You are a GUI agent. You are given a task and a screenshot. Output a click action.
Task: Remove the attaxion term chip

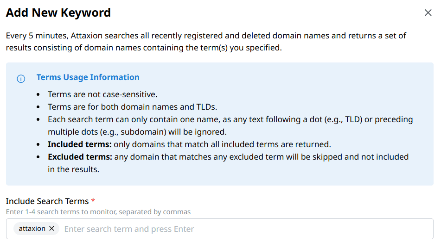click(51, 229)
